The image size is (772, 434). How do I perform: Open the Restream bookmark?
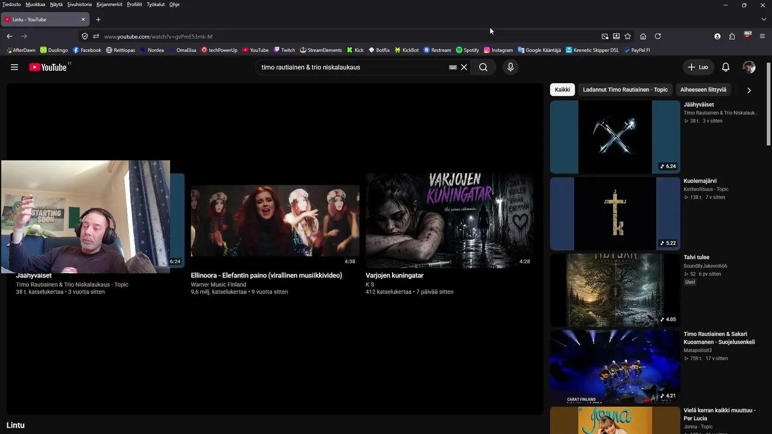(437, 50)
